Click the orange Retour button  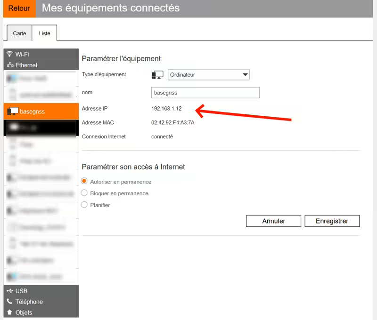point(19,8)
